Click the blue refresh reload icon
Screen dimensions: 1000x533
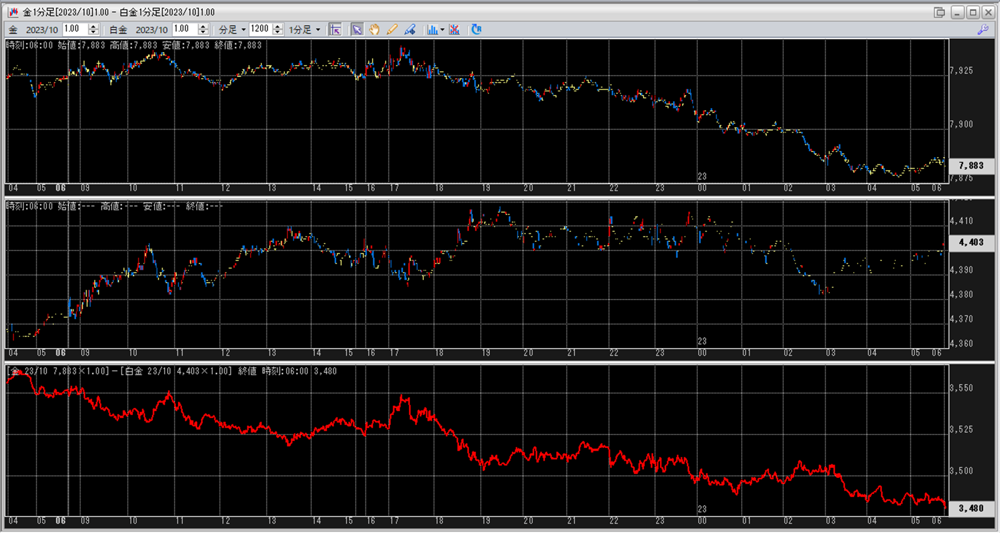point(476,30)
